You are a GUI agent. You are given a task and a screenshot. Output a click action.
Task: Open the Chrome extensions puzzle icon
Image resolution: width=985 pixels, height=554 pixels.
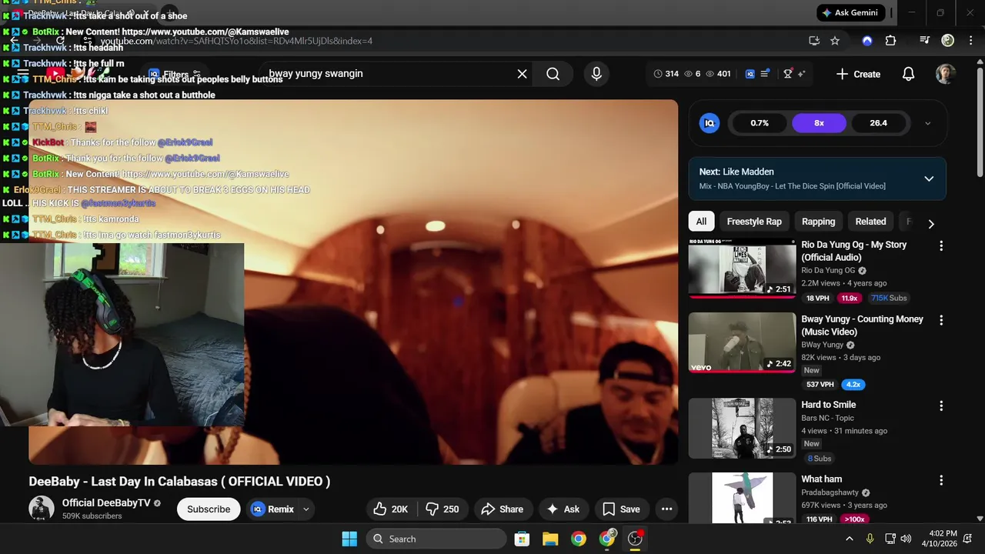tap(890, 41)
